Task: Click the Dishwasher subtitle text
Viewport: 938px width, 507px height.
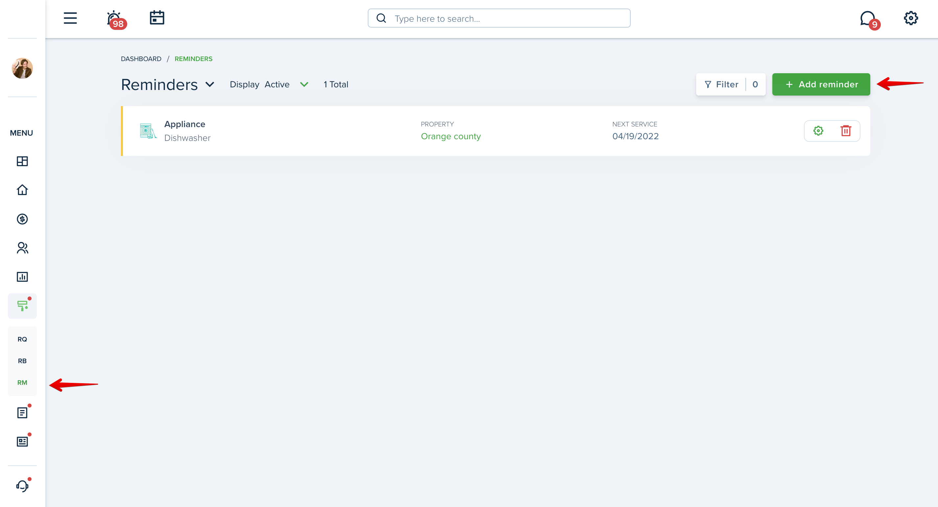Action: (x=187, y=138)
